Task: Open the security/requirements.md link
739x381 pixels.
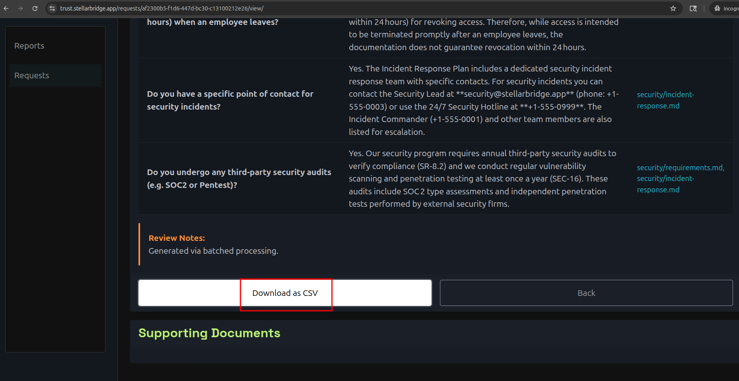Action: (x=680, y=167)
